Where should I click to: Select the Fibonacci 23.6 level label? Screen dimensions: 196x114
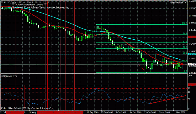pyautogui.click(x=185, y=60)
